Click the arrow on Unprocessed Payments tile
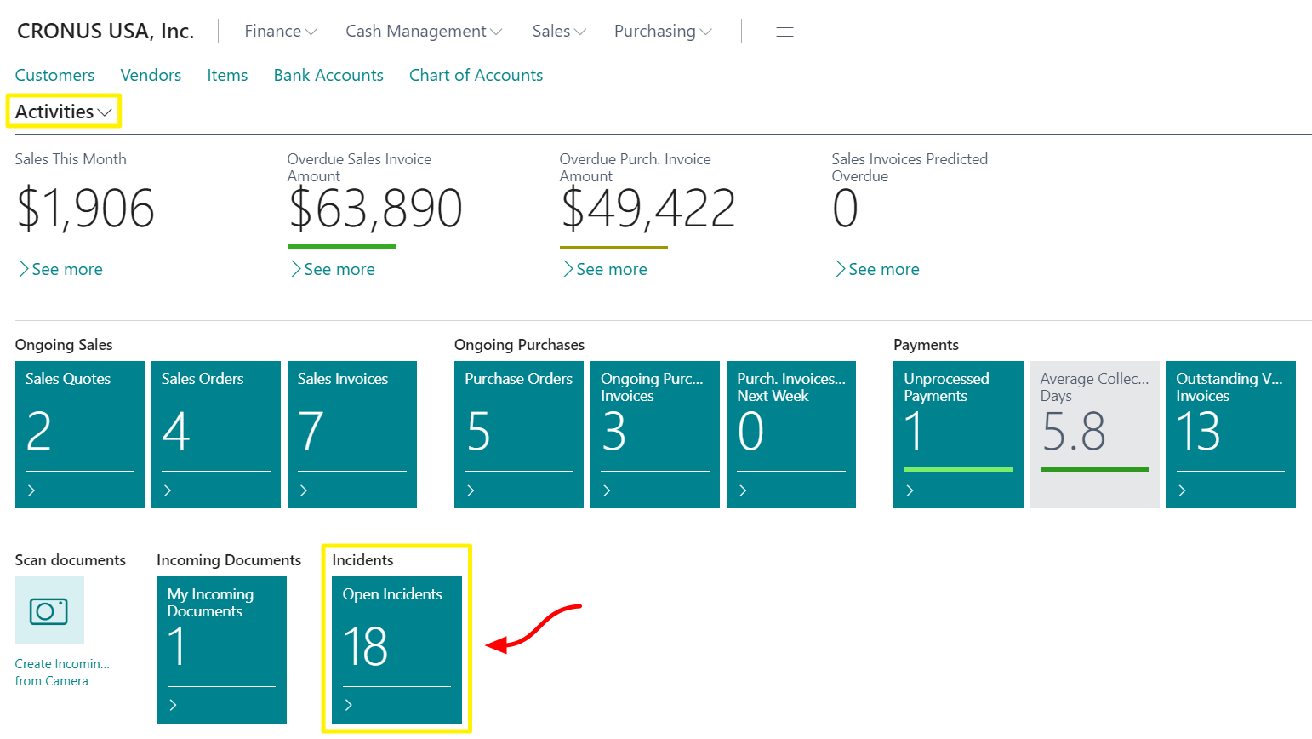The width and height of the screenshot is (1312, 739). point(910,490)
